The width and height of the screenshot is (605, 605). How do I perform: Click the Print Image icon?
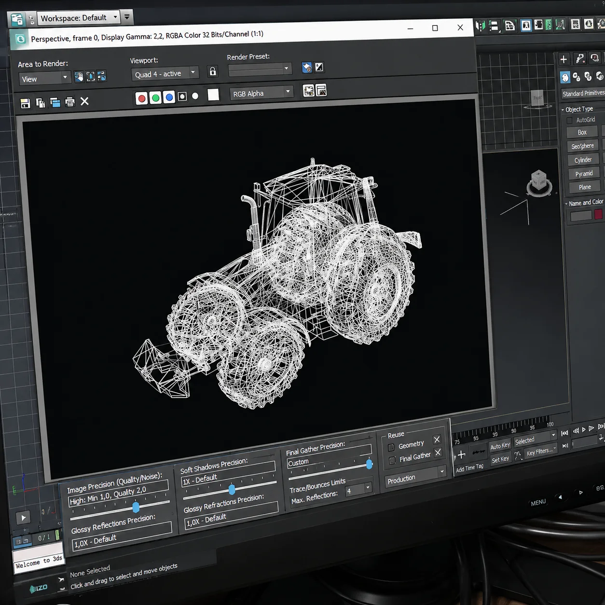pyautogui.click(x=70, y=102)
